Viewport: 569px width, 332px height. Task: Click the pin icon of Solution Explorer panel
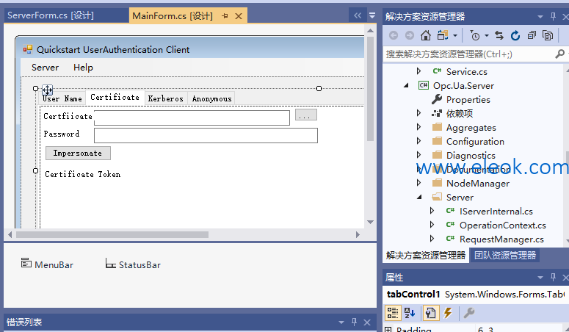tap(553, 16)
